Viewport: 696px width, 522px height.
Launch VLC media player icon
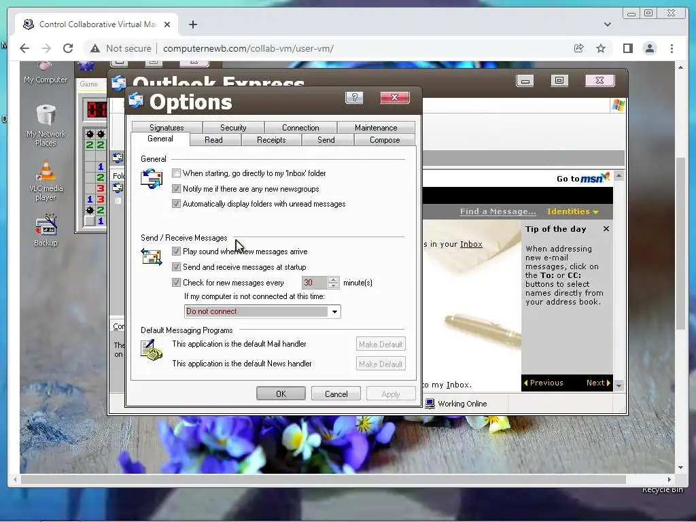coord(46,181)
